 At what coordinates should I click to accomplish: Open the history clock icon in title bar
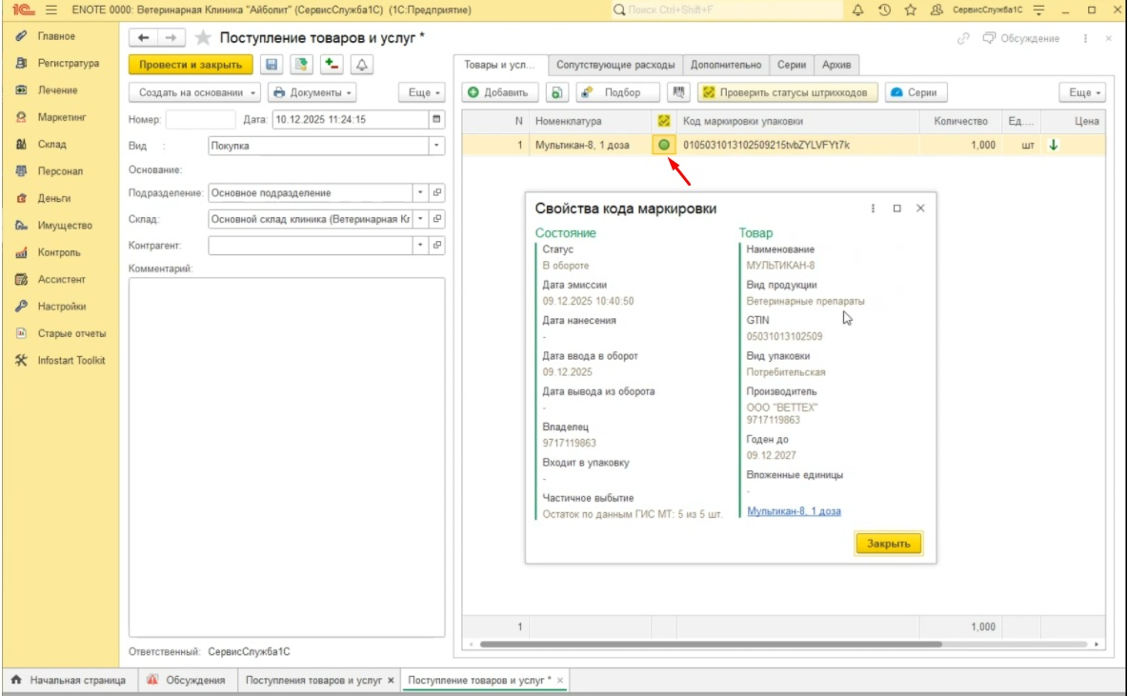click(x=884, y=10)
